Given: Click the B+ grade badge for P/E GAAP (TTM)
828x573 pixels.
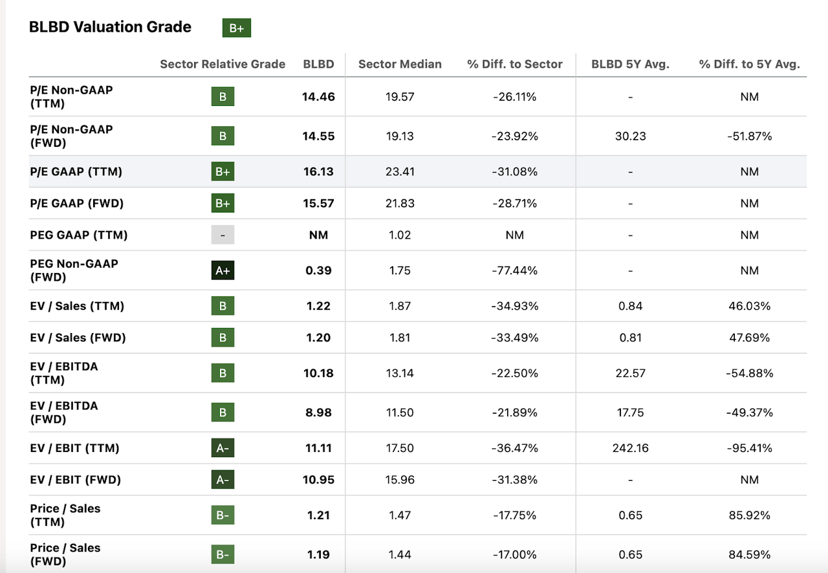Looking at the screenshot, I should tap(223, 172).
